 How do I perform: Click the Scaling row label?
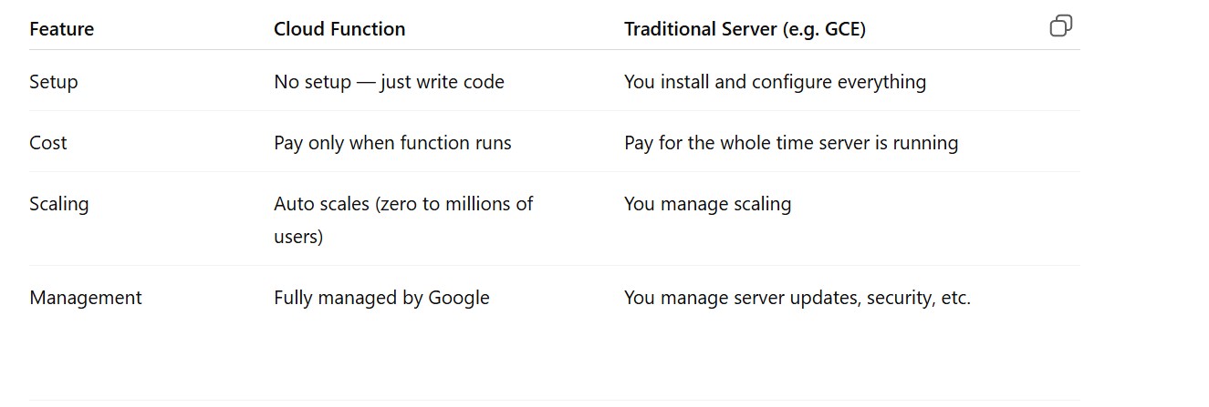coord(59,204)
